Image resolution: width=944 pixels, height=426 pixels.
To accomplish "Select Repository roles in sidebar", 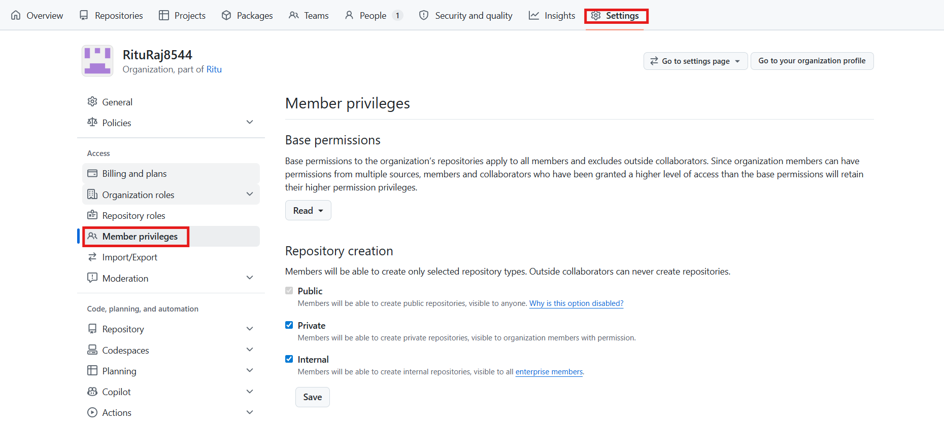I will tap(171, 215).
